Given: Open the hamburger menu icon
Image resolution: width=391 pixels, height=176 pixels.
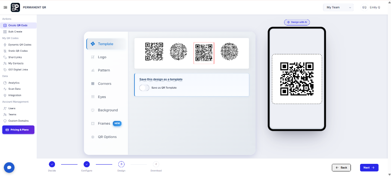Looking at the screenshot, I should pyautogui.click(x=5, y=8).
